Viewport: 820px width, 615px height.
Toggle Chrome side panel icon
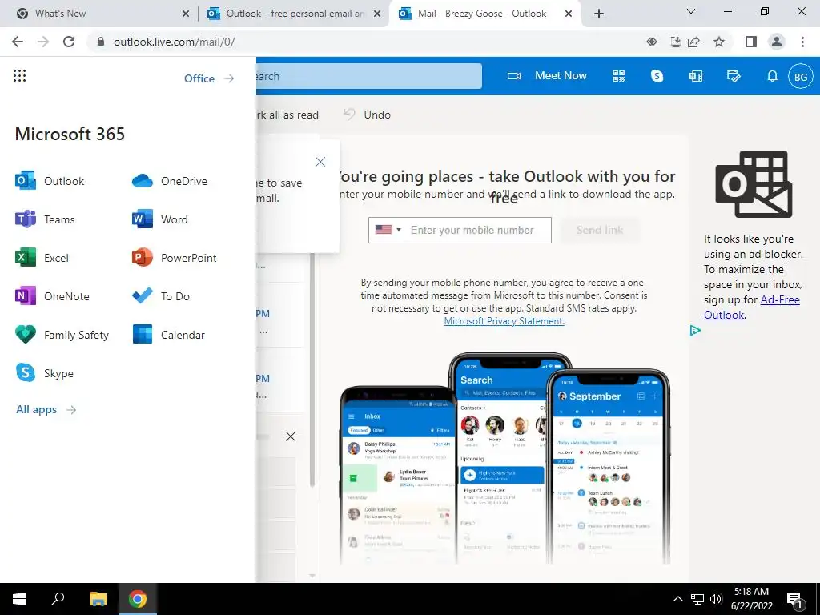click(x=751, y=42)
